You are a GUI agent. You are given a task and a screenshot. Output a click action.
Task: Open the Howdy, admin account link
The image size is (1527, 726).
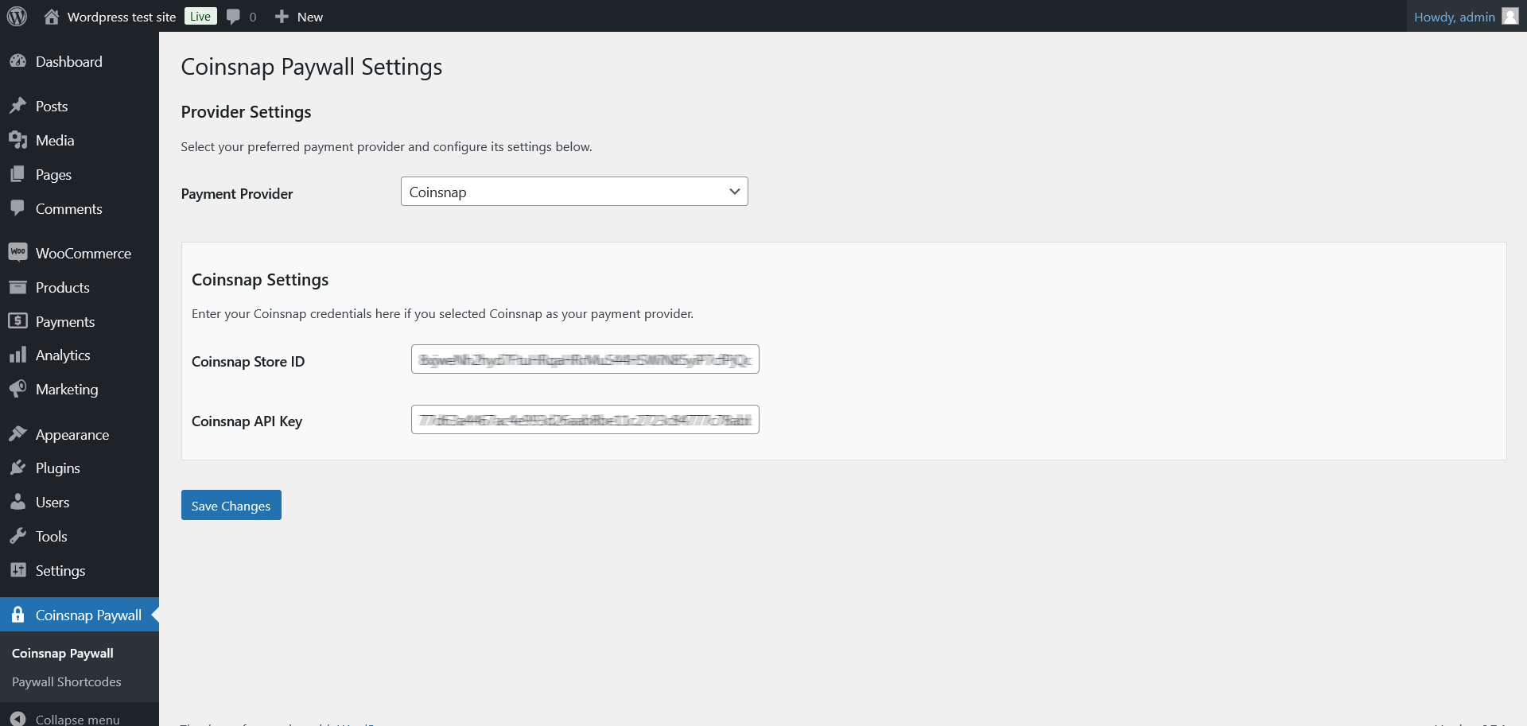pos(1455,16)
